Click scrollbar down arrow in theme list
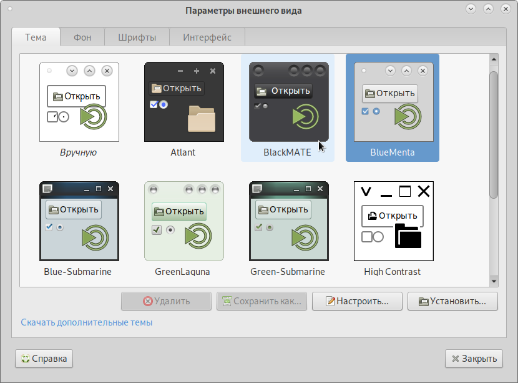Screen dimensions: 518x383 (x=493, y=281)
